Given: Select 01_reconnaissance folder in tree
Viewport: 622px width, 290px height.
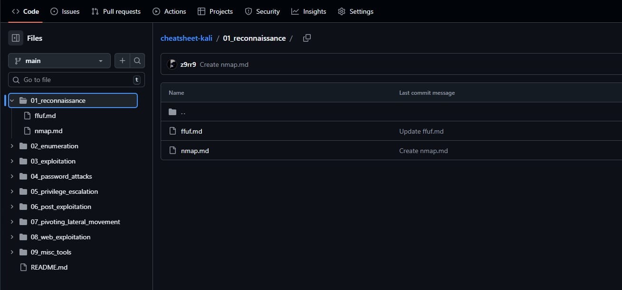Looking at the screenshot, I should 73,100.
